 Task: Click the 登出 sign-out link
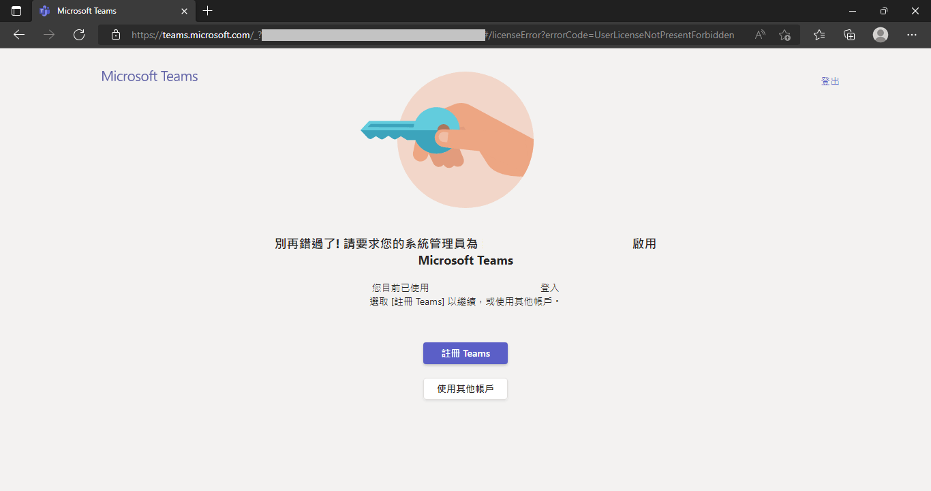(x=830, y=81)
